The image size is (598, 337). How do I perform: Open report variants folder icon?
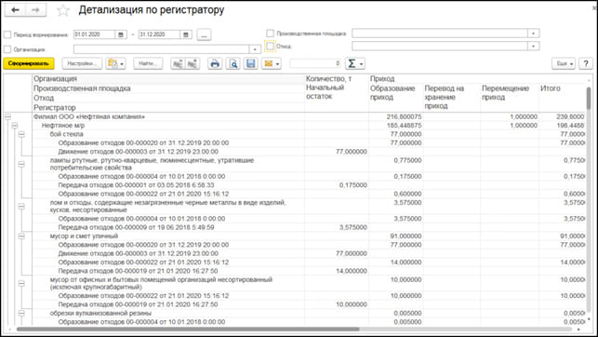(x=113, y=63)
